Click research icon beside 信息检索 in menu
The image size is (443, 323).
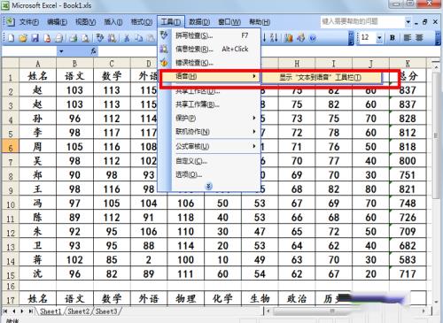click(x=164, y=49)
